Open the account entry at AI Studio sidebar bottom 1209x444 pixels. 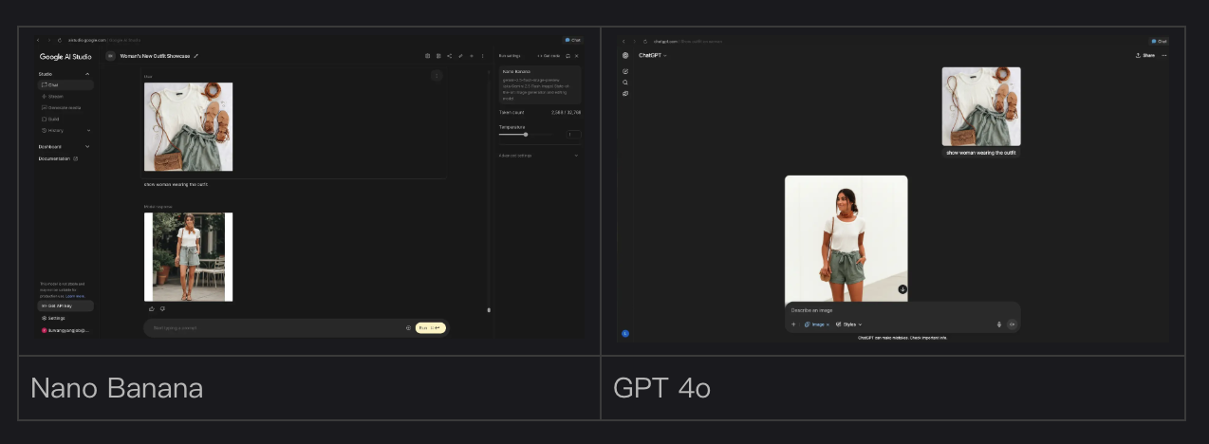65,330
